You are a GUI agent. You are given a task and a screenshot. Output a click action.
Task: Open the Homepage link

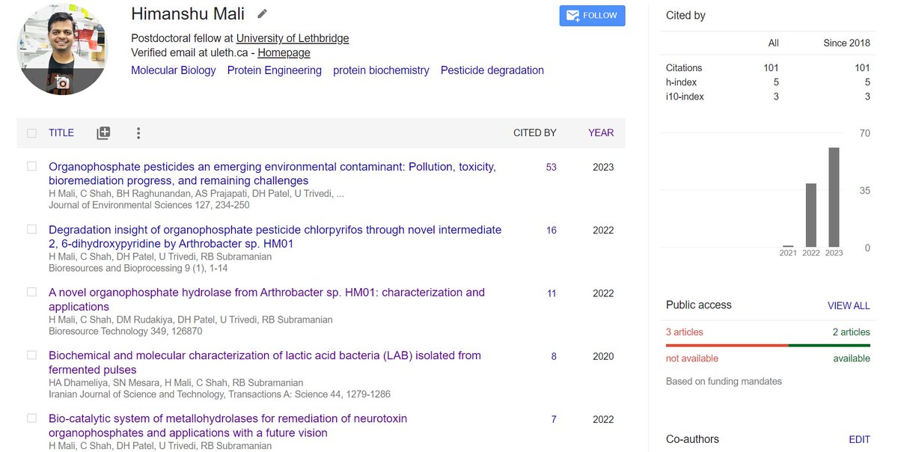tap(284, 52)
